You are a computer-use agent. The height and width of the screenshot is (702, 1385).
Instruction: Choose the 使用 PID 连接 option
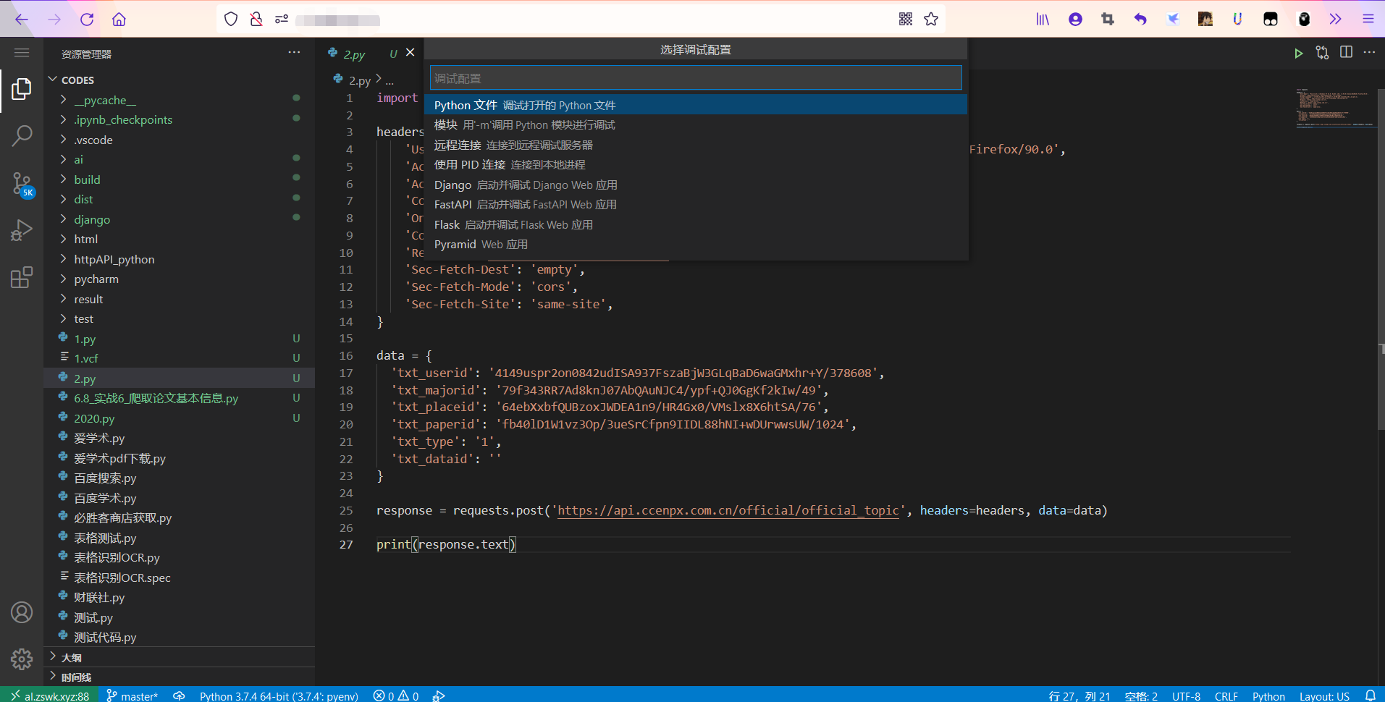coord(696,164)
